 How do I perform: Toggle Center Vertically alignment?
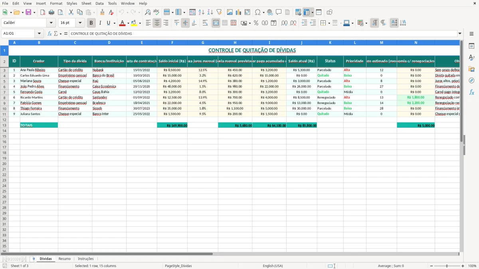click(x=185, y=23)
